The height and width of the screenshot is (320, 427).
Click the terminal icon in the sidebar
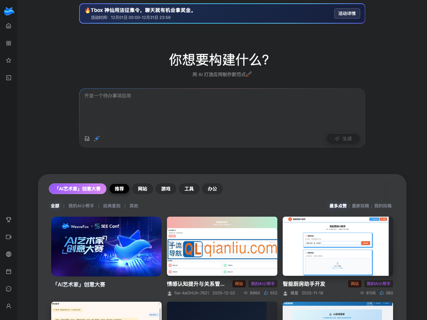[x=9, y=77]
